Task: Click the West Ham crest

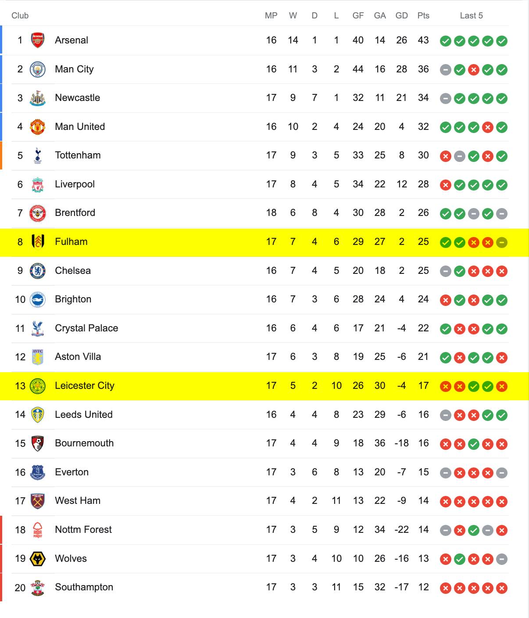Action: tap(38, 501)
